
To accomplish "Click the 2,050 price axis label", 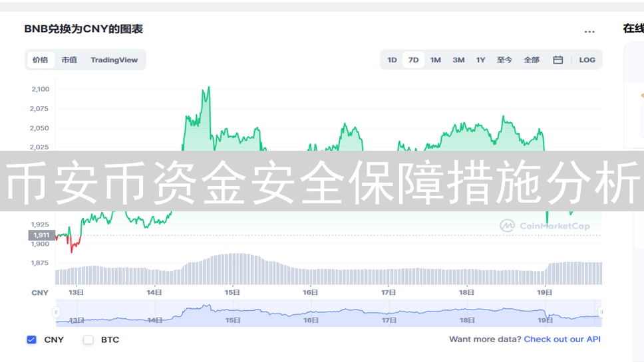I will [x=39, y=128].
